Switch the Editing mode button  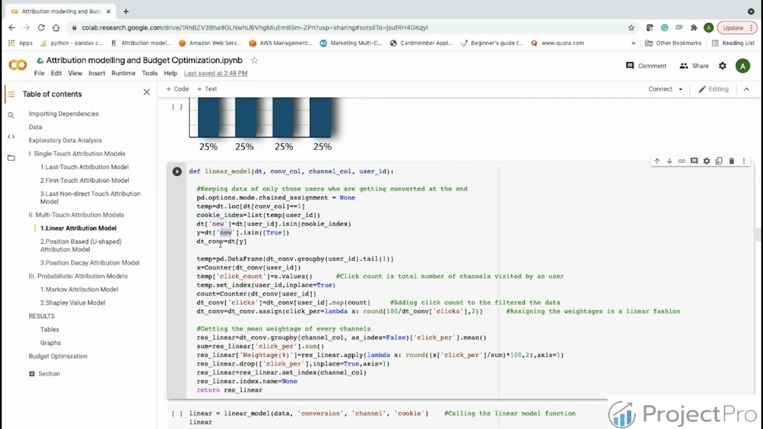point(714,89)
